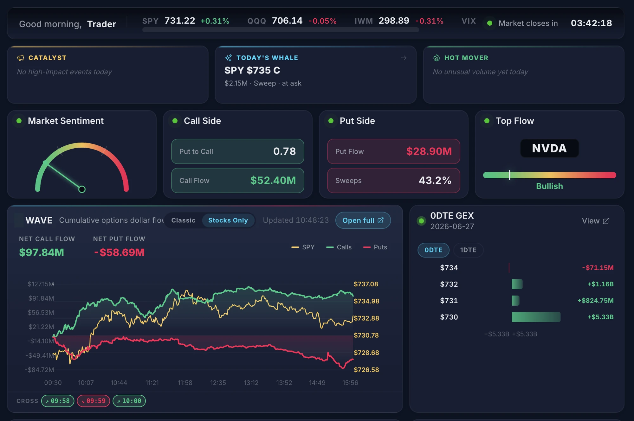Viewport: 634px width, 421px height.
Task: Click the Net Put Flow -$58.69M value
Action: [119, 252]
